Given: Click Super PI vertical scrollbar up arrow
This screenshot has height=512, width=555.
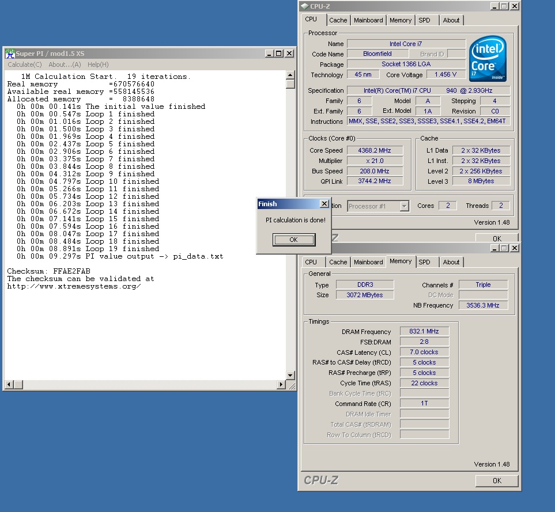Looking at the screenshot, I should point(290,75).
